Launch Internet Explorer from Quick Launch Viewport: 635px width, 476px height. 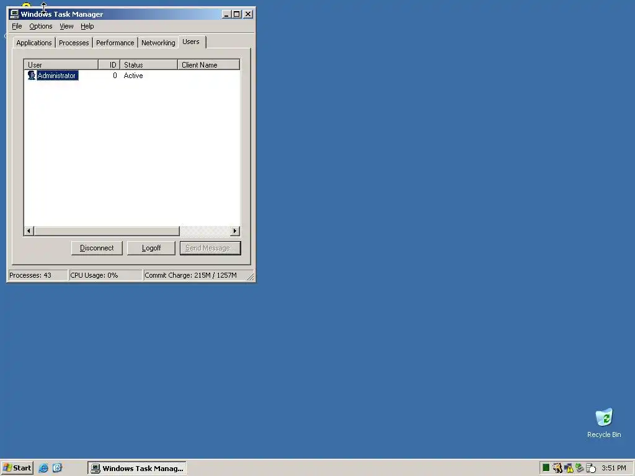tap(43, 469)
